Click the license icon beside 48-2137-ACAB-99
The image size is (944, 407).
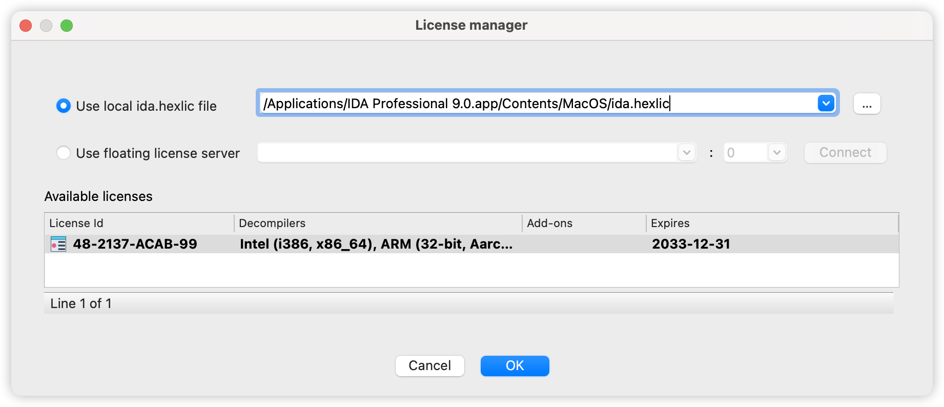58,244
